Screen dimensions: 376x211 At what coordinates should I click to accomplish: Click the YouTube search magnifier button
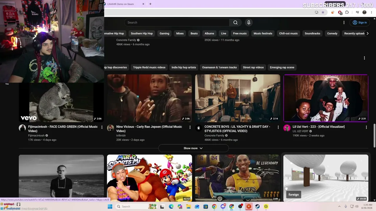[235, 23]
